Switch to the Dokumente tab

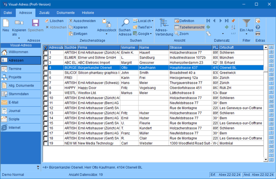click(x=65, y=13)
